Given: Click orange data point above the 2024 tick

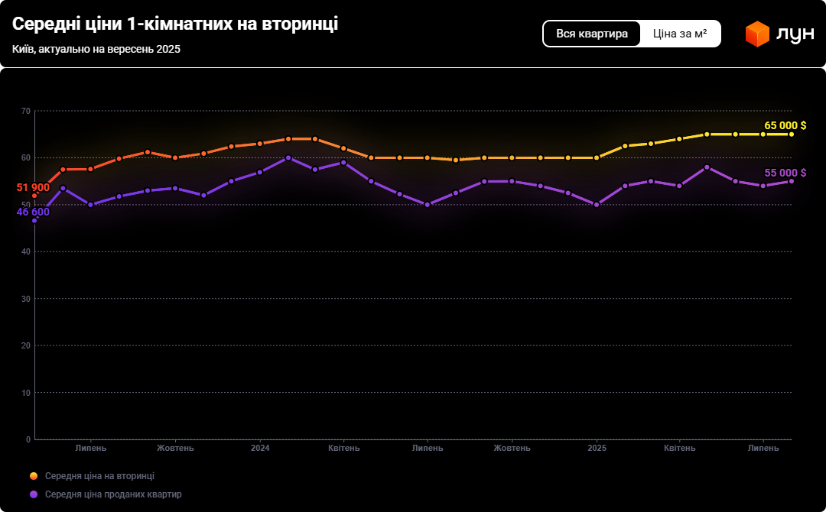Looking at the screenshot, I should click(x=260, y=144).
